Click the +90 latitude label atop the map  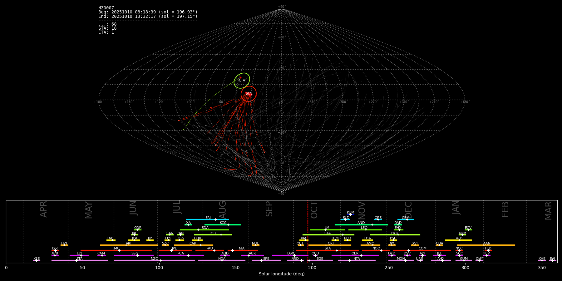tap(281, 7)
